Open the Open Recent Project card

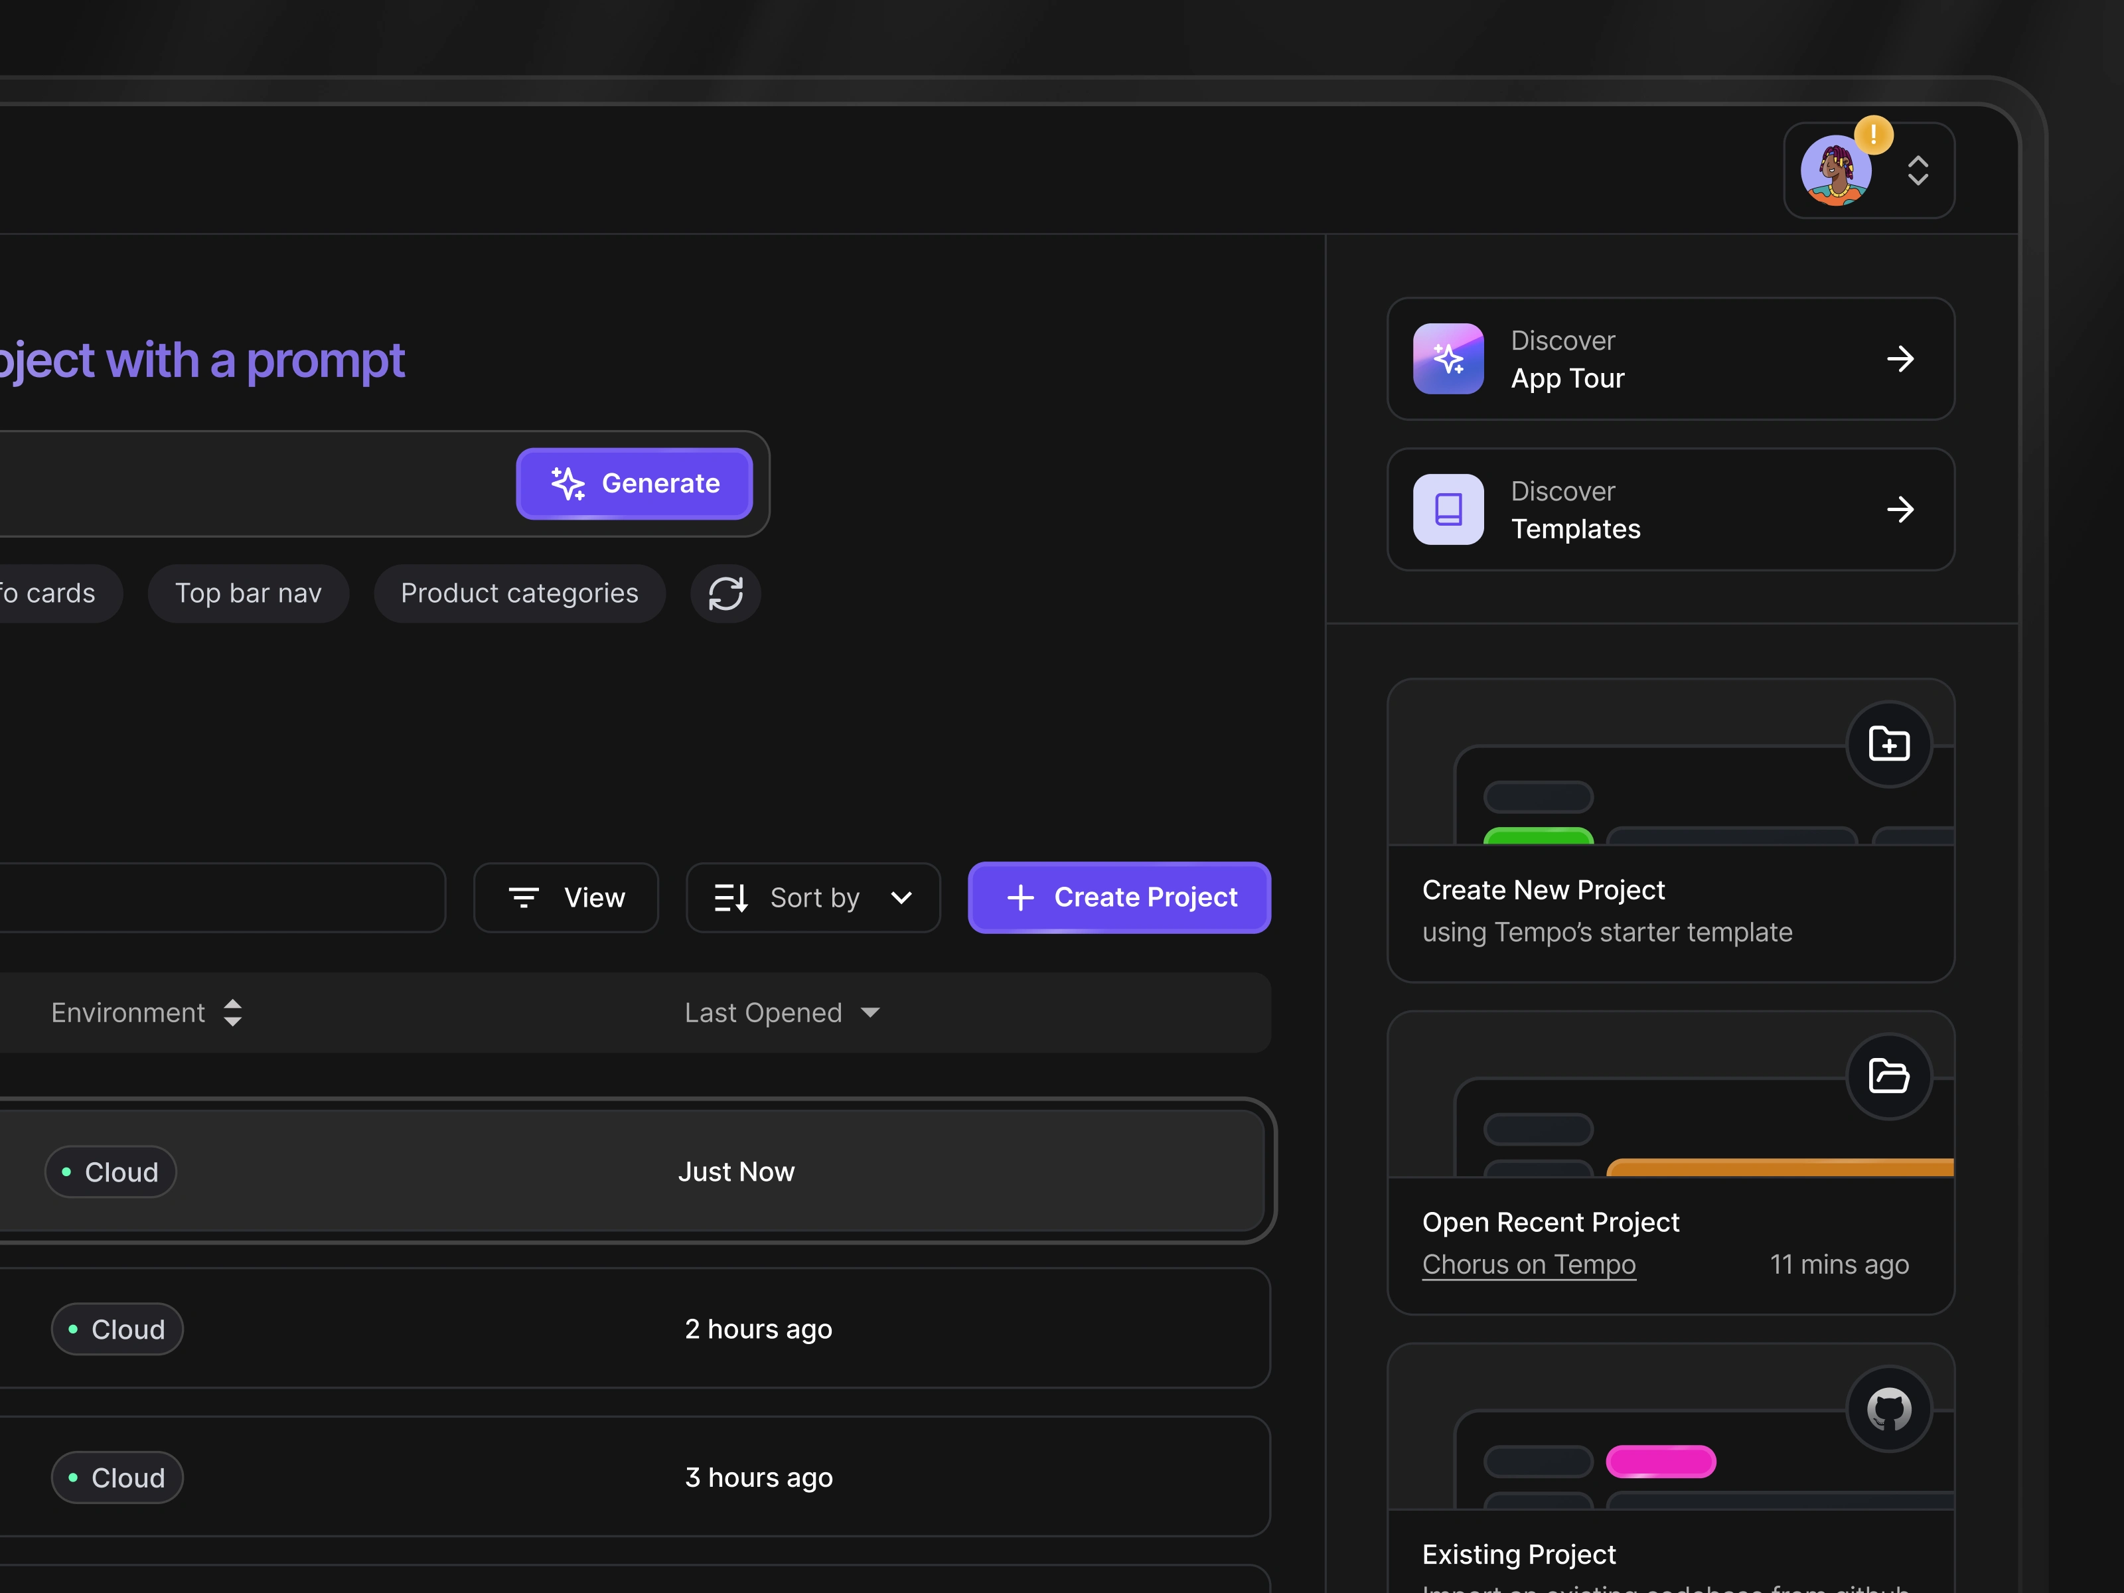1671,1163
